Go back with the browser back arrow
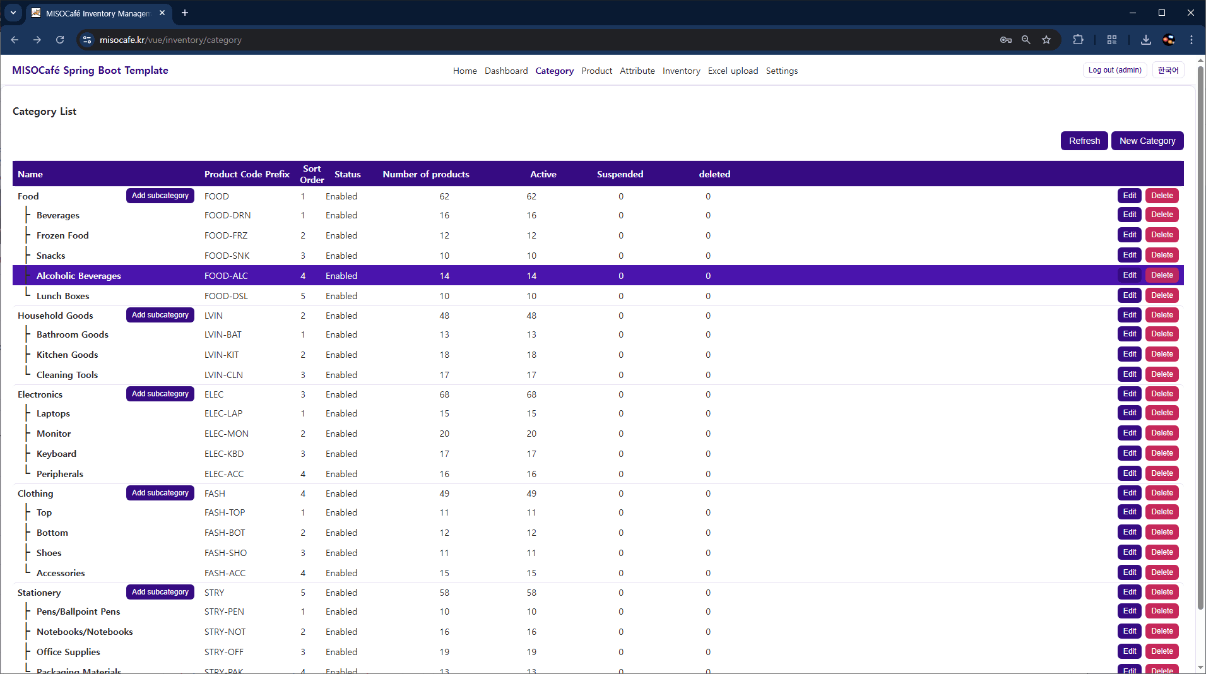Image resolution: width=1206 pixels, height=674 pixels. (15, 40)
